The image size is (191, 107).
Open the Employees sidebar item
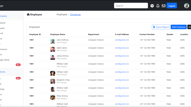[x=2, y=28]
